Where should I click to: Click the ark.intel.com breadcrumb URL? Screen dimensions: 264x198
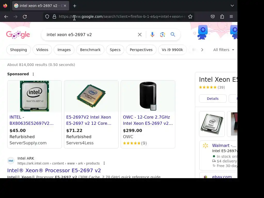pyautogui.click(x=59, y=163)
